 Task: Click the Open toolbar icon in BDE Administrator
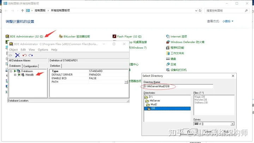coord(11,55)
